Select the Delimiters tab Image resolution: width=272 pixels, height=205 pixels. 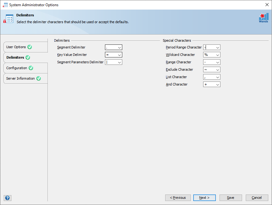[x=26, y=57]
